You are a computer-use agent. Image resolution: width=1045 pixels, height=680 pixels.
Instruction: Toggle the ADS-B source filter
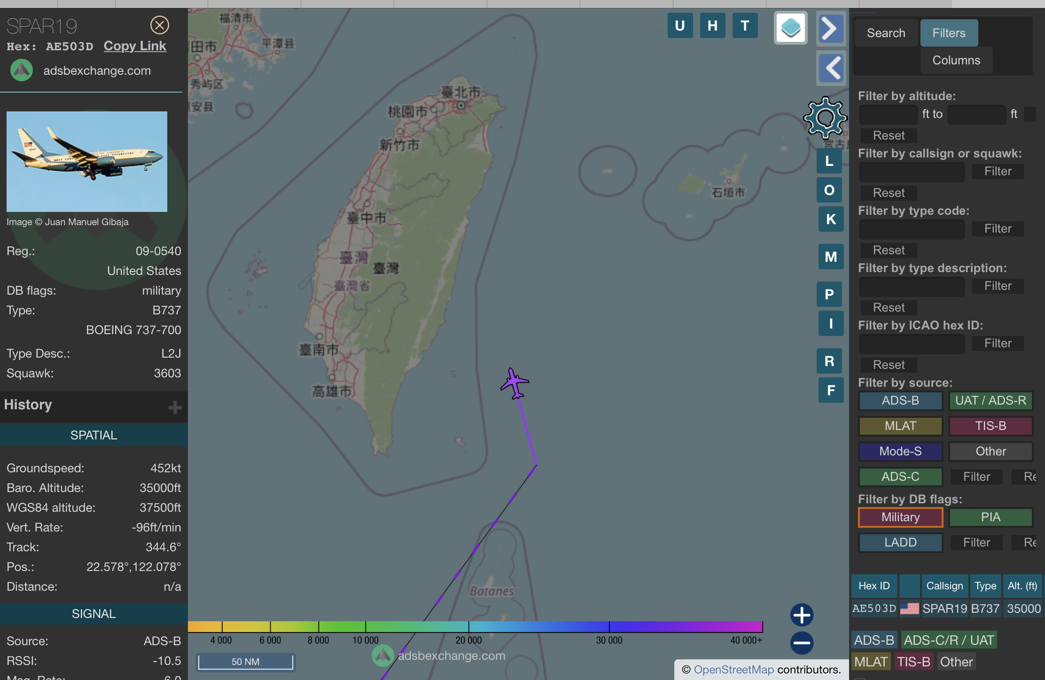[x=900, y=401]
